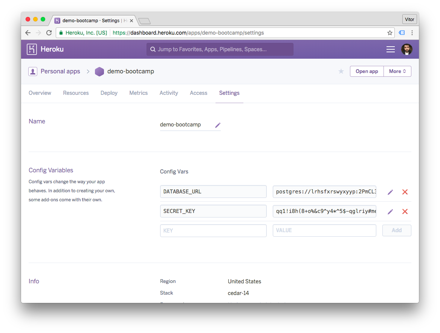Open the Resources tab
The image size is (440, 333).
click(x=76, y=93)
